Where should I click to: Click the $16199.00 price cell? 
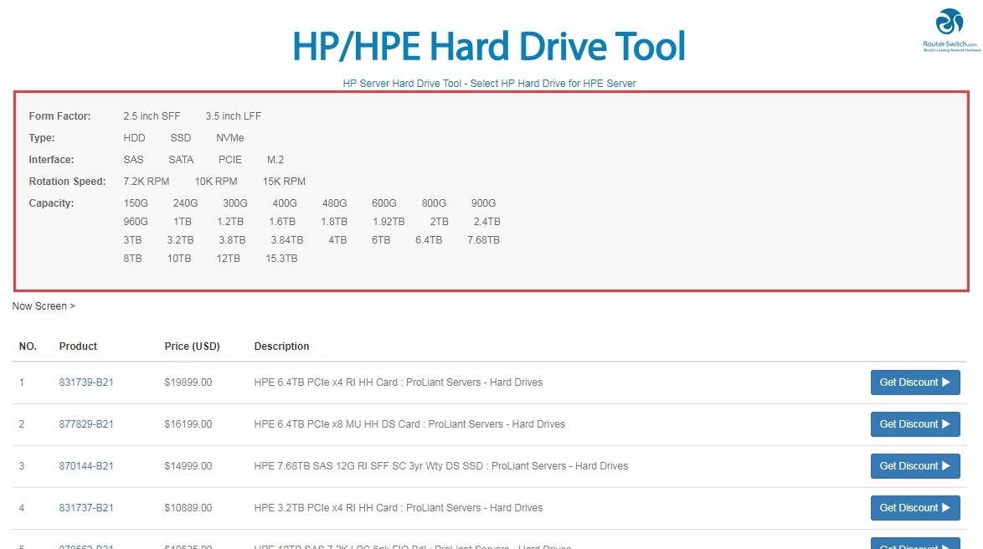click(x=188, y=424)
